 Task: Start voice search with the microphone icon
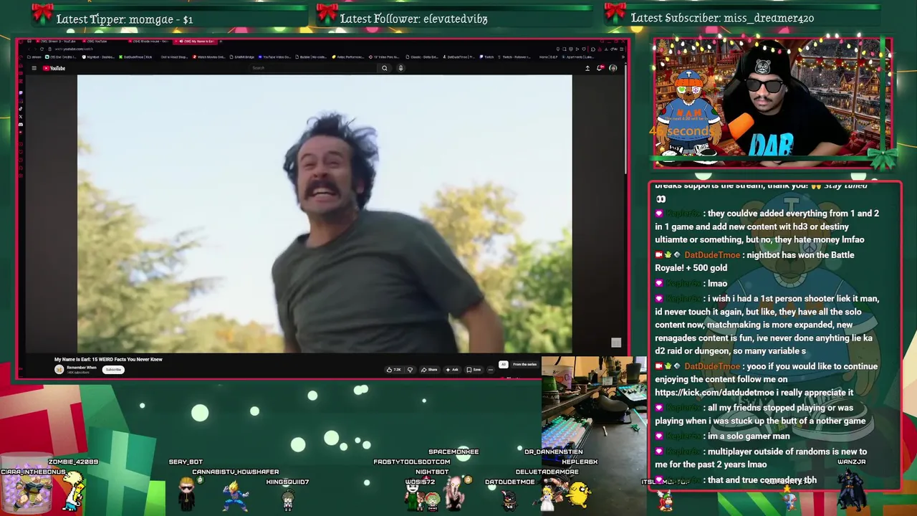(400, 68)
